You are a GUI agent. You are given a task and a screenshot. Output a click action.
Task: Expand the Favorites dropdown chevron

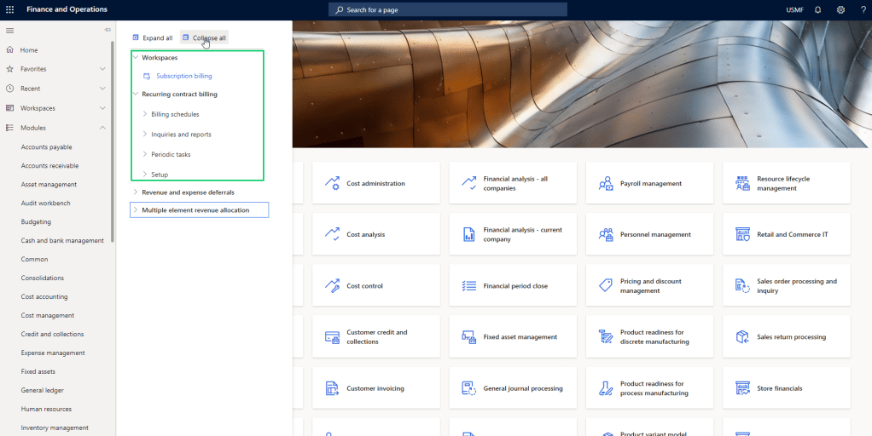point(102,69)
